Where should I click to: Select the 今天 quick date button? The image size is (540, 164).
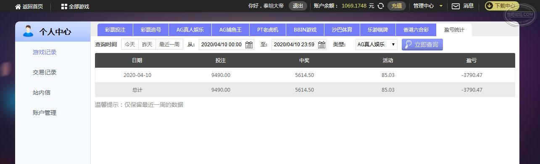[x=130, y=45]
